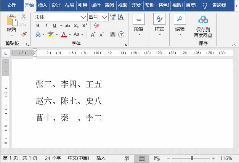
Task: Apply character border icon
Action: click(x=121, y=17)
